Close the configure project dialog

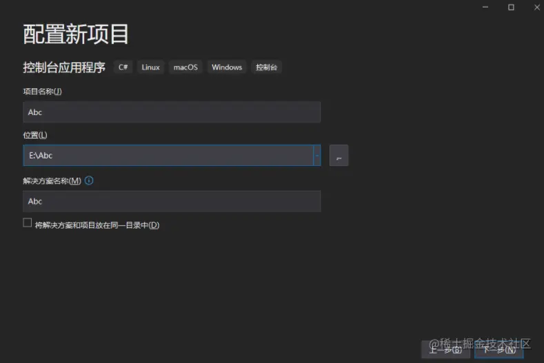coord(536,8)
